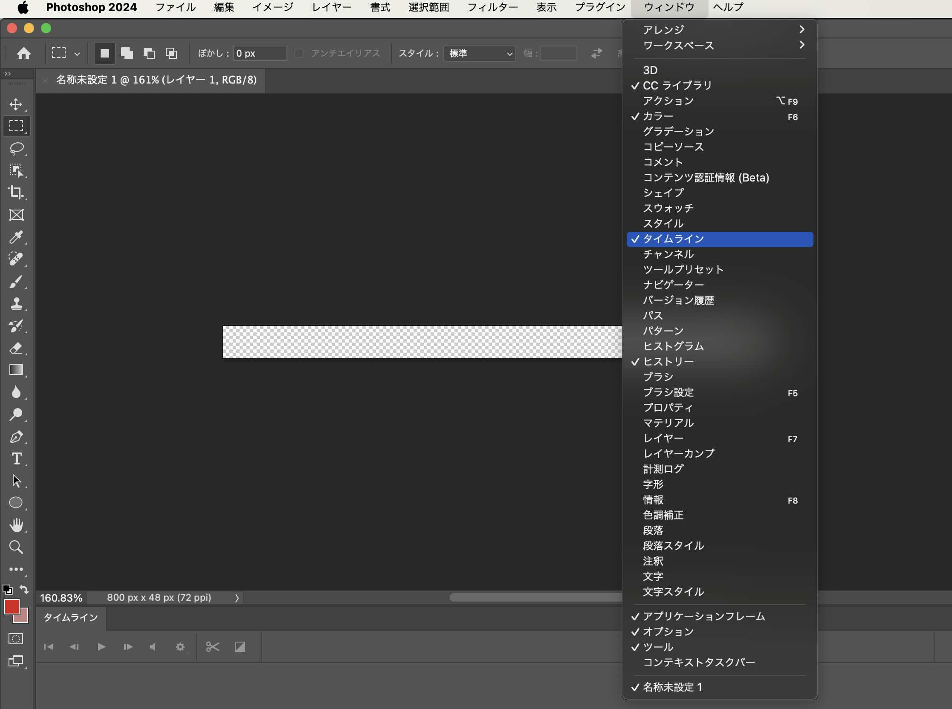952x709 pixels.
Task: Select the Eyedropper tool
Action: [x=16, y=237]
